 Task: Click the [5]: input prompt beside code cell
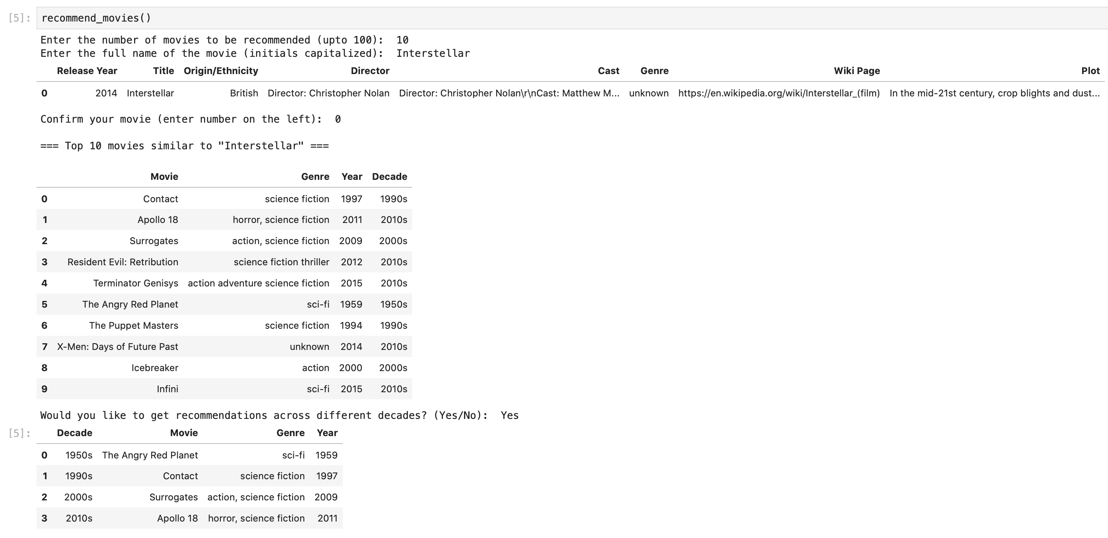19,18
